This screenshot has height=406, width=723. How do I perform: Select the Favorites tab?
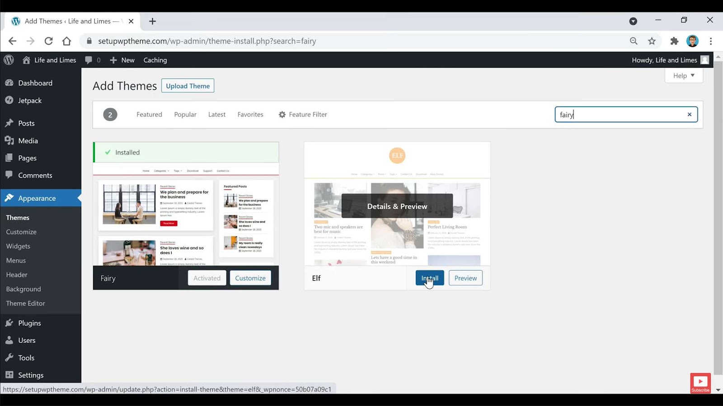(x=250, y=114)
